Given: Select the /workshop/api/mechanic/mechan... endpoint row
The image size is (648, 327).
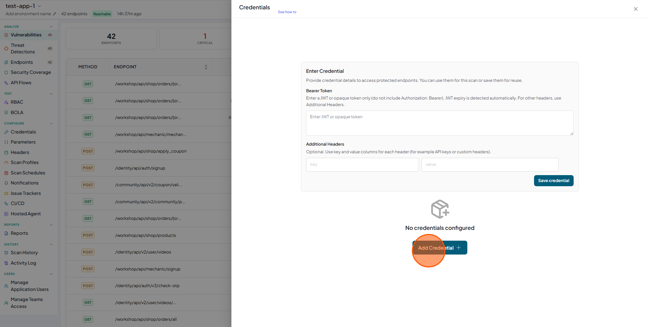Looking at the screenshot, I should 149,135.
